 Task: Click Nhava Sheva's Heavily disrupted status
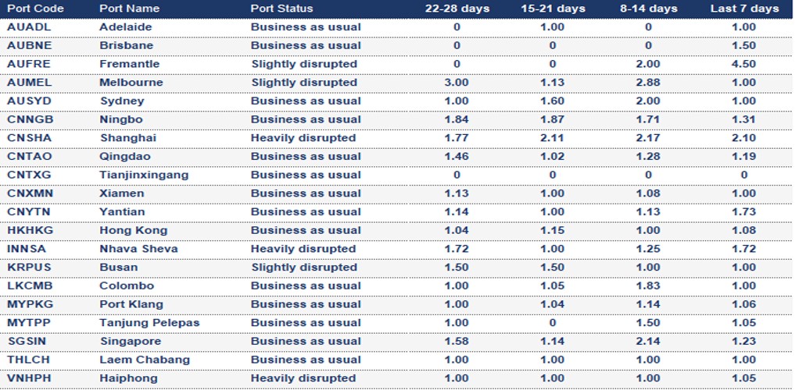[303, 249]
